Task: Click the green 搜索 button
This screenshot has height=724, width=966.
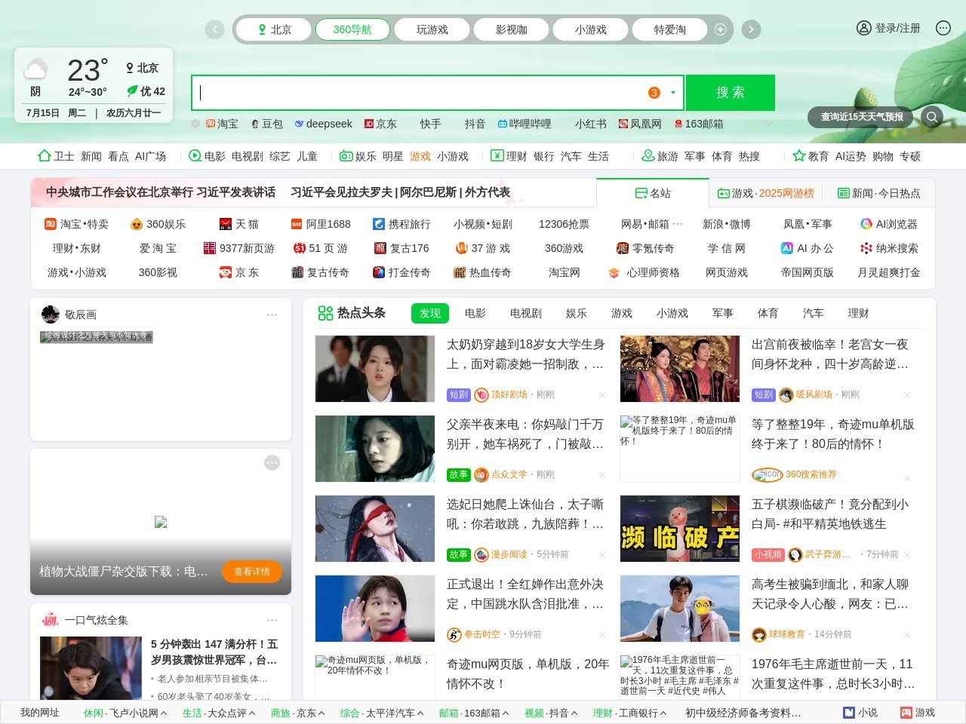Action: [730, 93]
